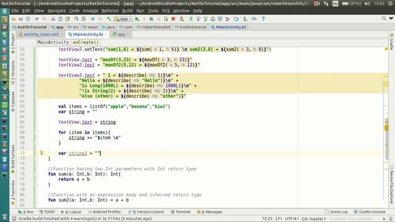Viewport: 395px width, 222px height.
Task: Switch to the activity_main.xml tab
Action: click(41, 35)
